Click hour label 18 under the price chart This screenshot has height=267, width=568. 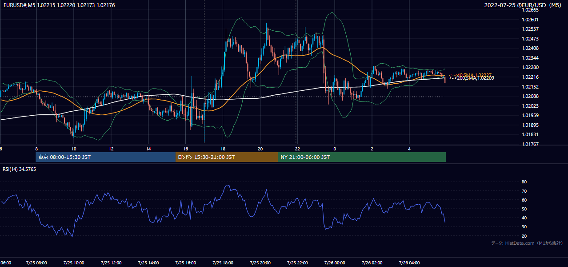click(223, 149)
